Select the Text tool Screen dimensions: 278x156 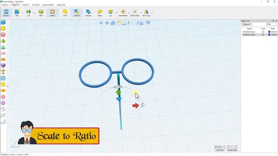click(x=3, y=72)
